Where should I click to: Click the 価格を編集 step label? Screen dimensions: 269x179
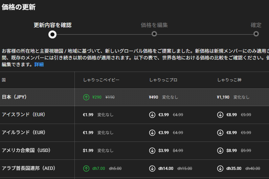(154, 25)
